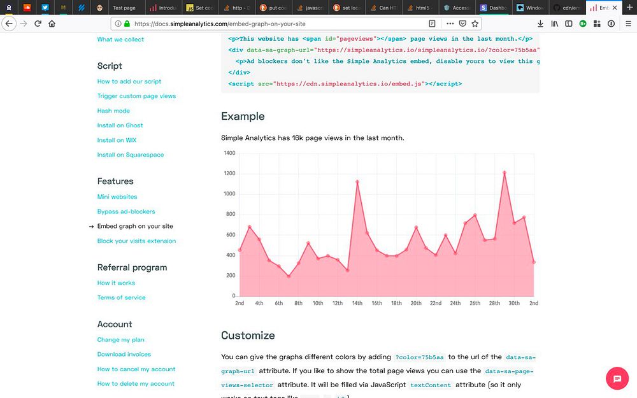Reload the current page

click(x=38, y=24)
